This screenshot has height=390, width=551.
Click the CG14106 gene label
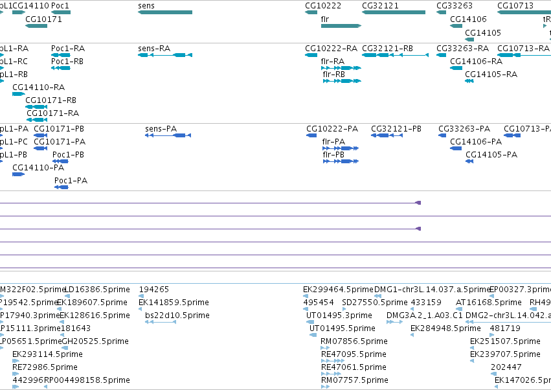(x=468, y=19)
